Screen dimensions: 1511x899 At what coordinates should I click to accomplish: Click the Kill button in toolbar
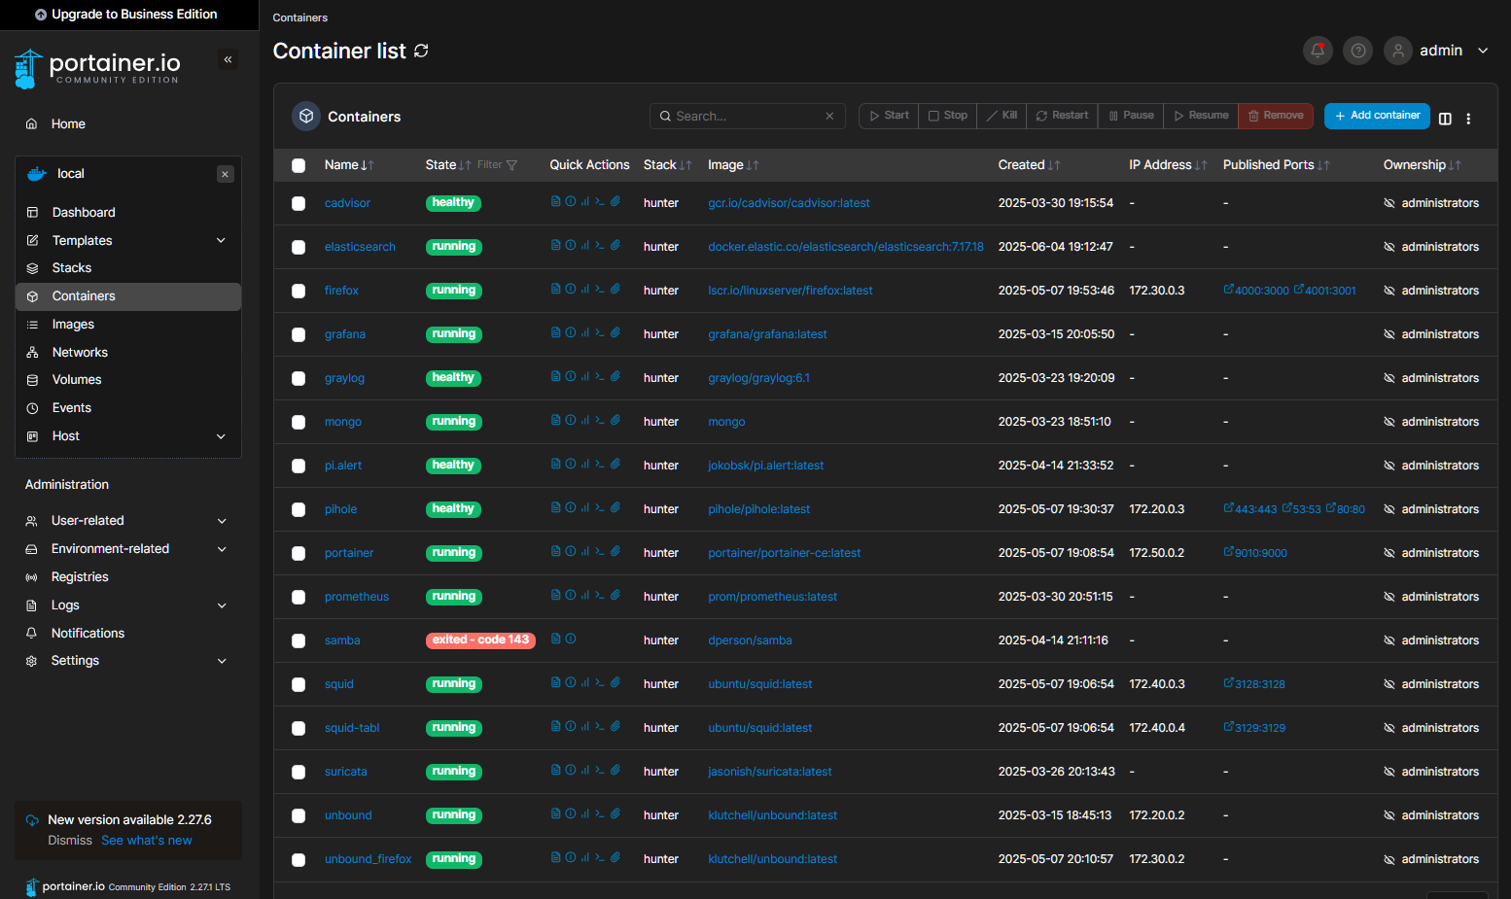tap(1001, 116)
